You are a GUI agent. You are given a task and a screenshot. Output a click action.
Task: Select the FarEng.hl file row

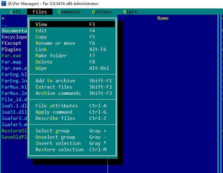pos(14,75)
